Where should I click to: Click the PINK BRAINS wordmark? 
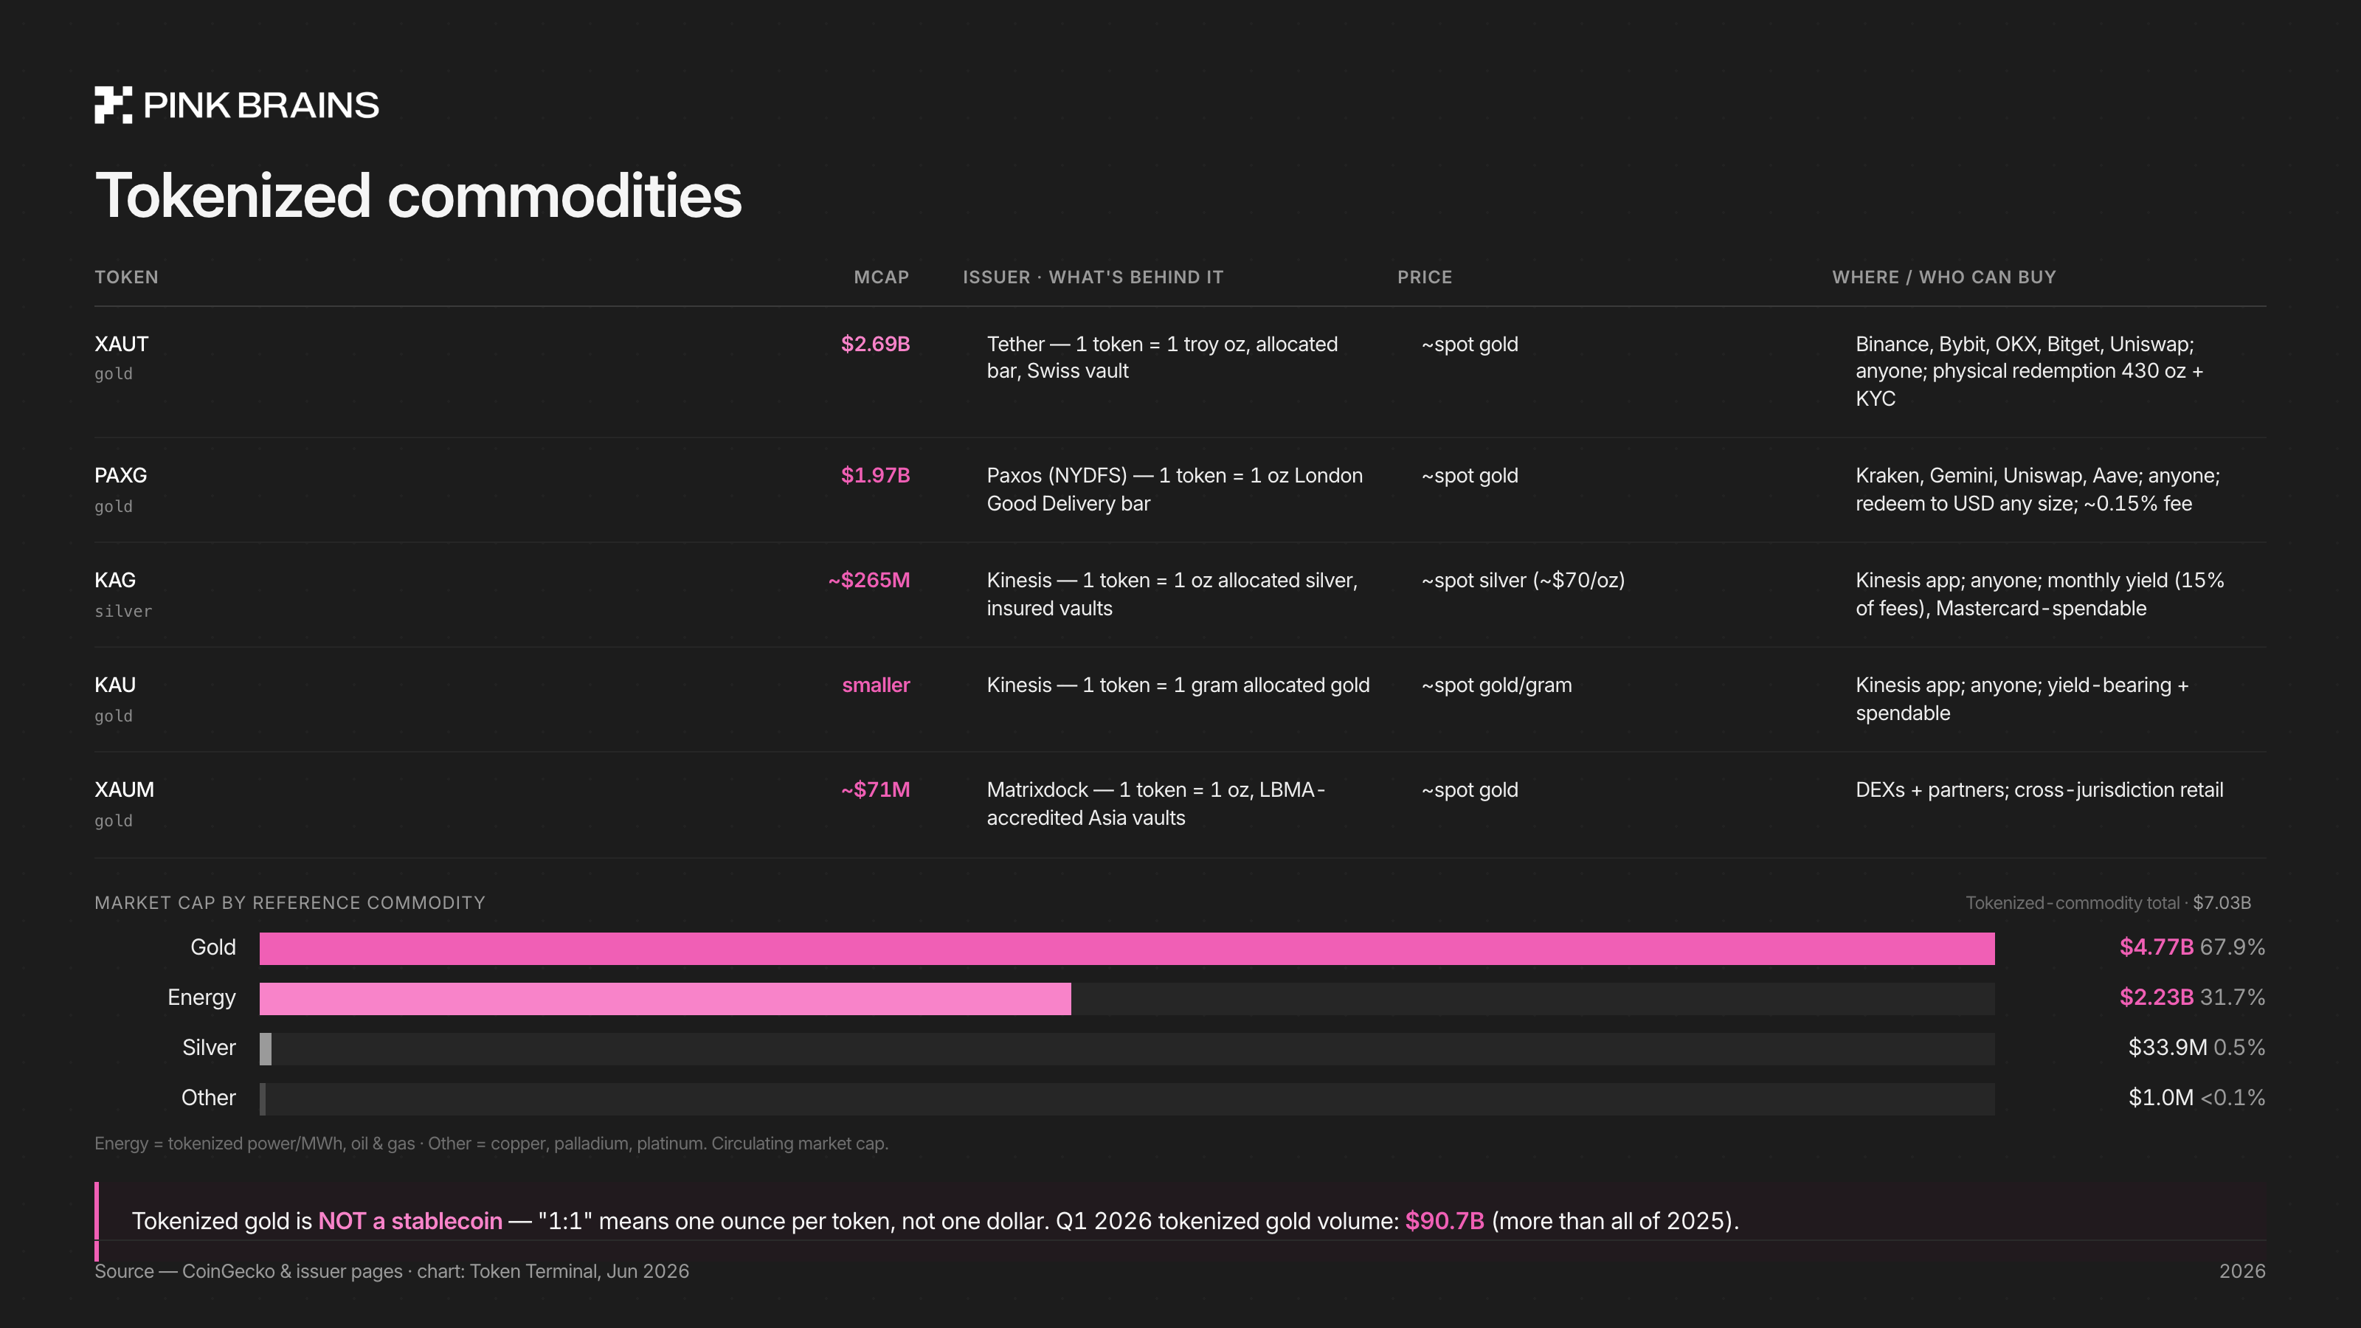(x=261, y=106)
